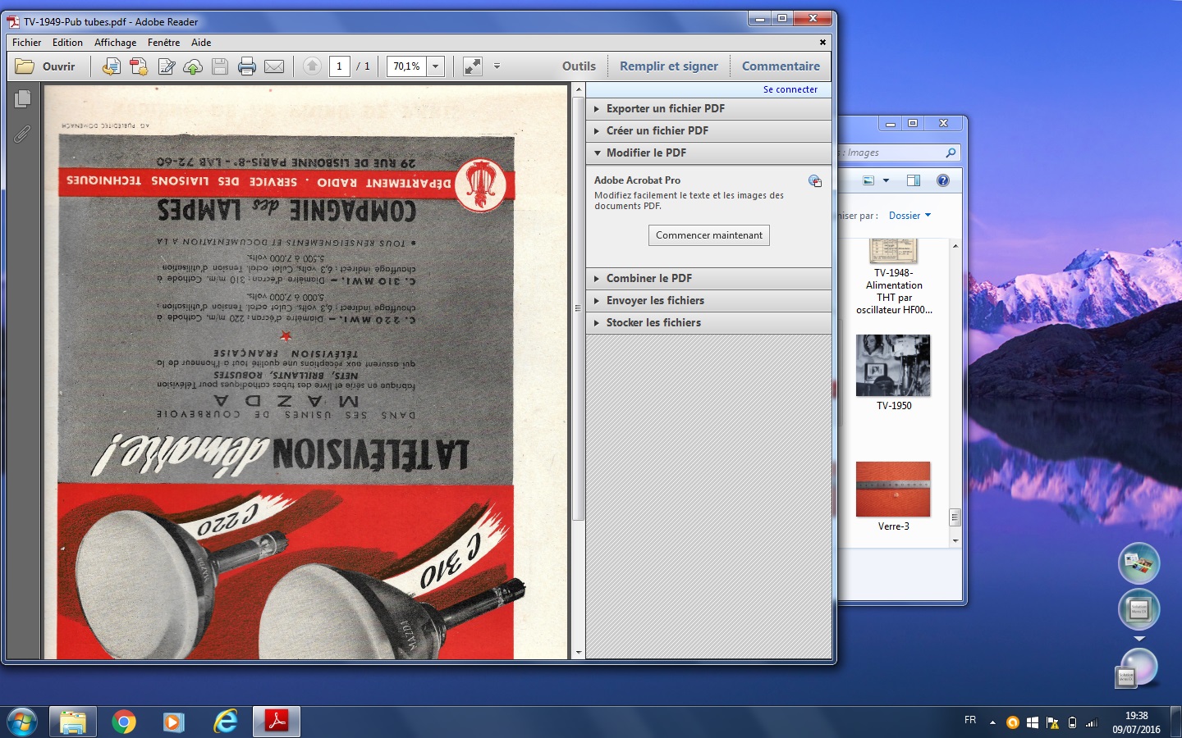1182x738 pixels.
Task: Click the Explorer change view icon
Action: [x=868, y=180]
